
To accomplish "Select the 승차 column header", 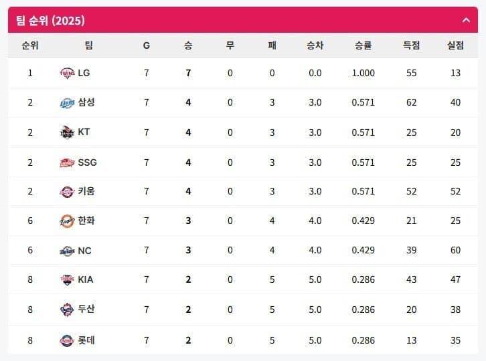I will pyautogui.click(x=315, y=45).
